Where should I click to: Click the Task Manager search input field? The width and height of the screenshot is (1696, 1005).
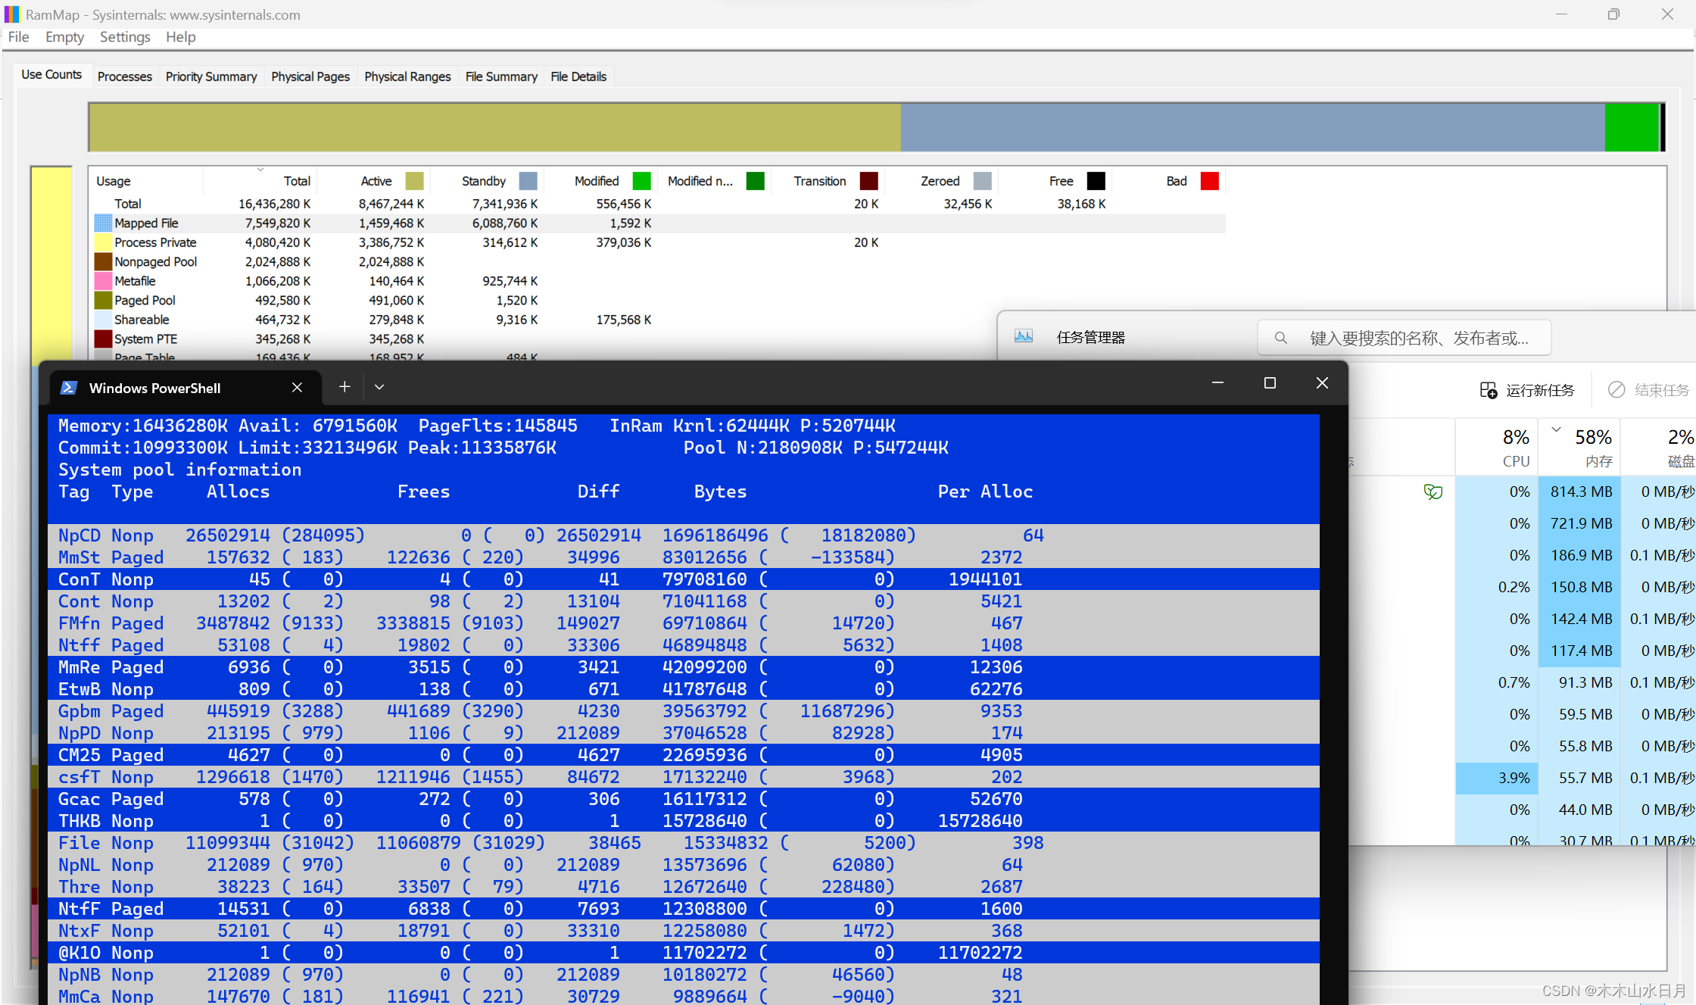pos(1418,338)
